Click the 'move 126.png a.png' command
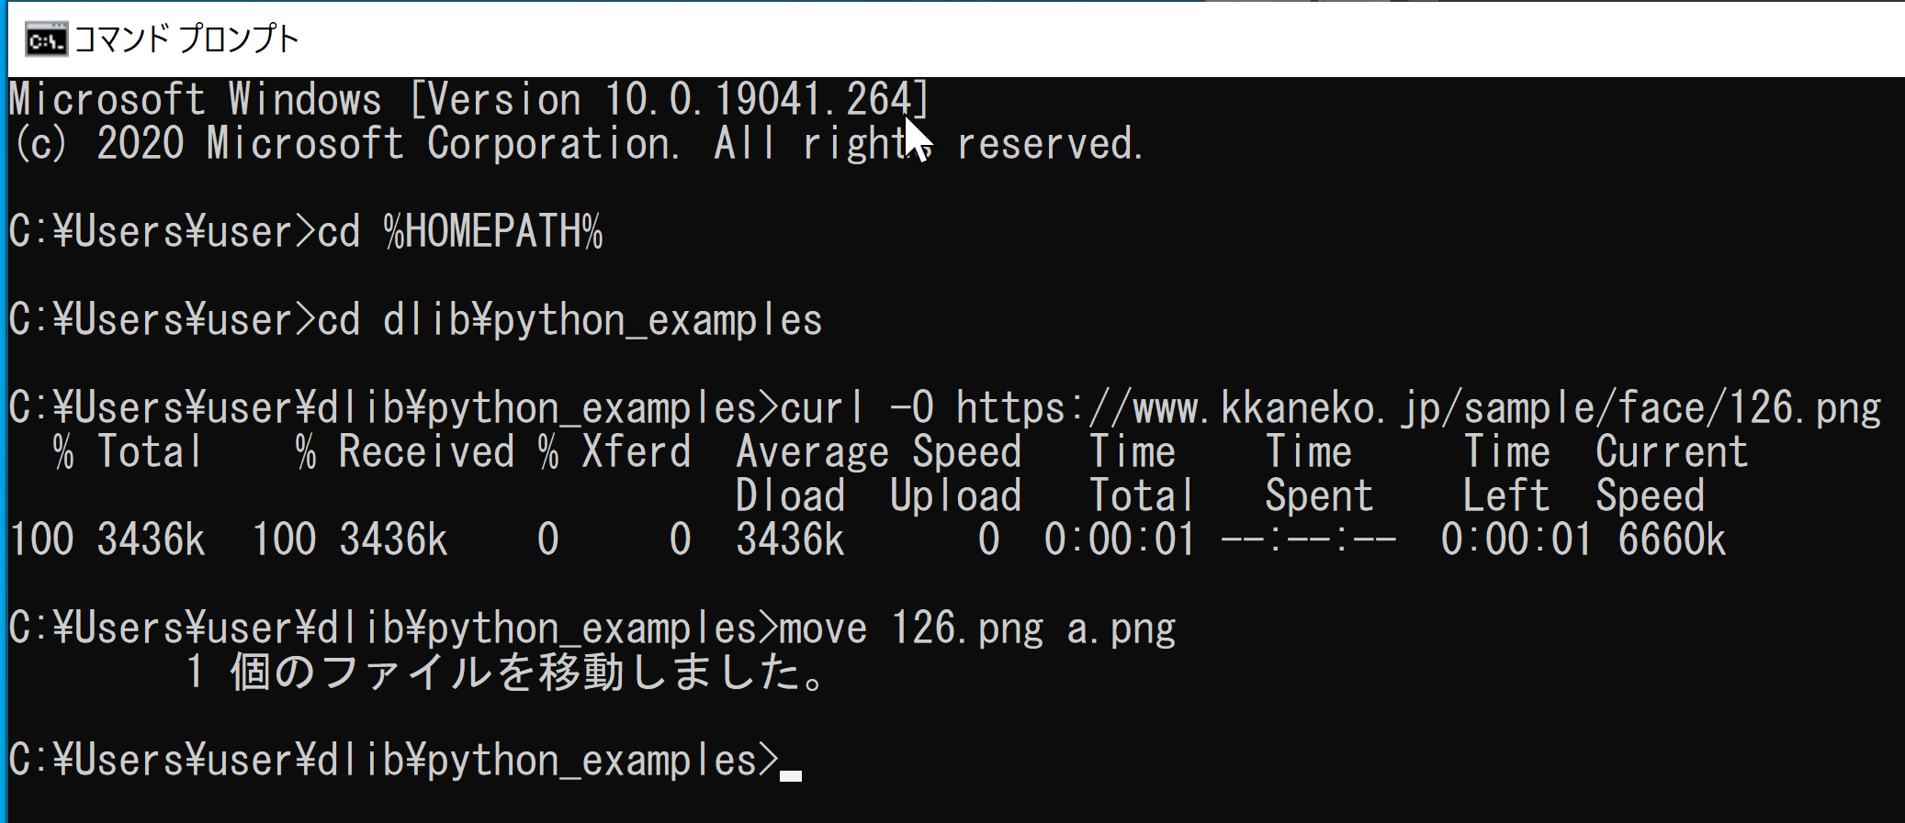Image resolution: width=1905 pixels, height=823 pixels. [x=977, y=629]
